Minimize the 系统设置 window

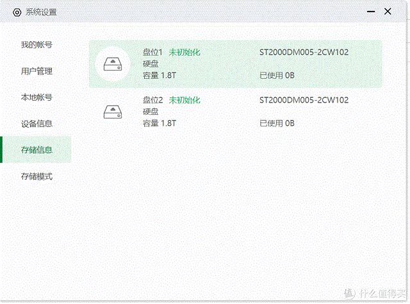[x=371, y=12]
